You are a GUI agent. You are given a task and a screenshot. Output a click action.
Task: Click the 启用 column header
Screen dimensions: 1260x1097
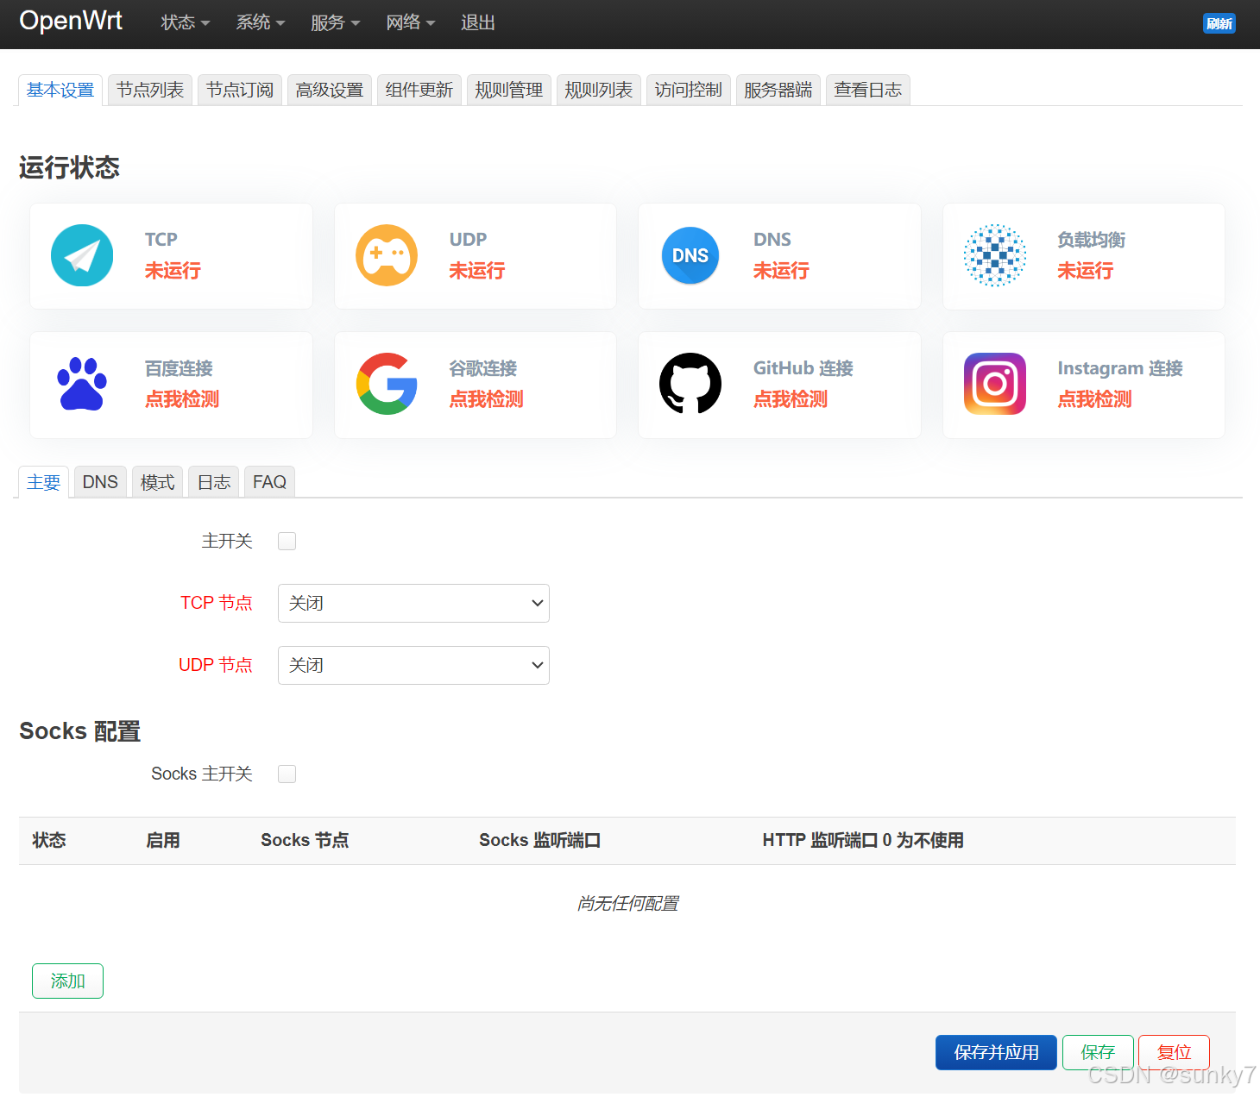163,840
